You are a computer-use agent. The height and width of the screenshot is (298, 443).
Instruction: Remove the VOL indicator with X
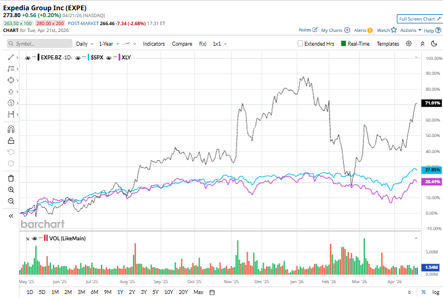click(x=28, y=239)
